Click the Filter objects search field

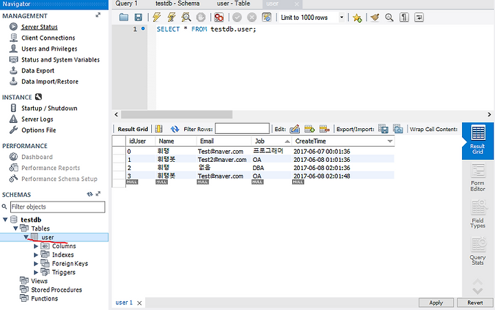(x=58, y=207)
